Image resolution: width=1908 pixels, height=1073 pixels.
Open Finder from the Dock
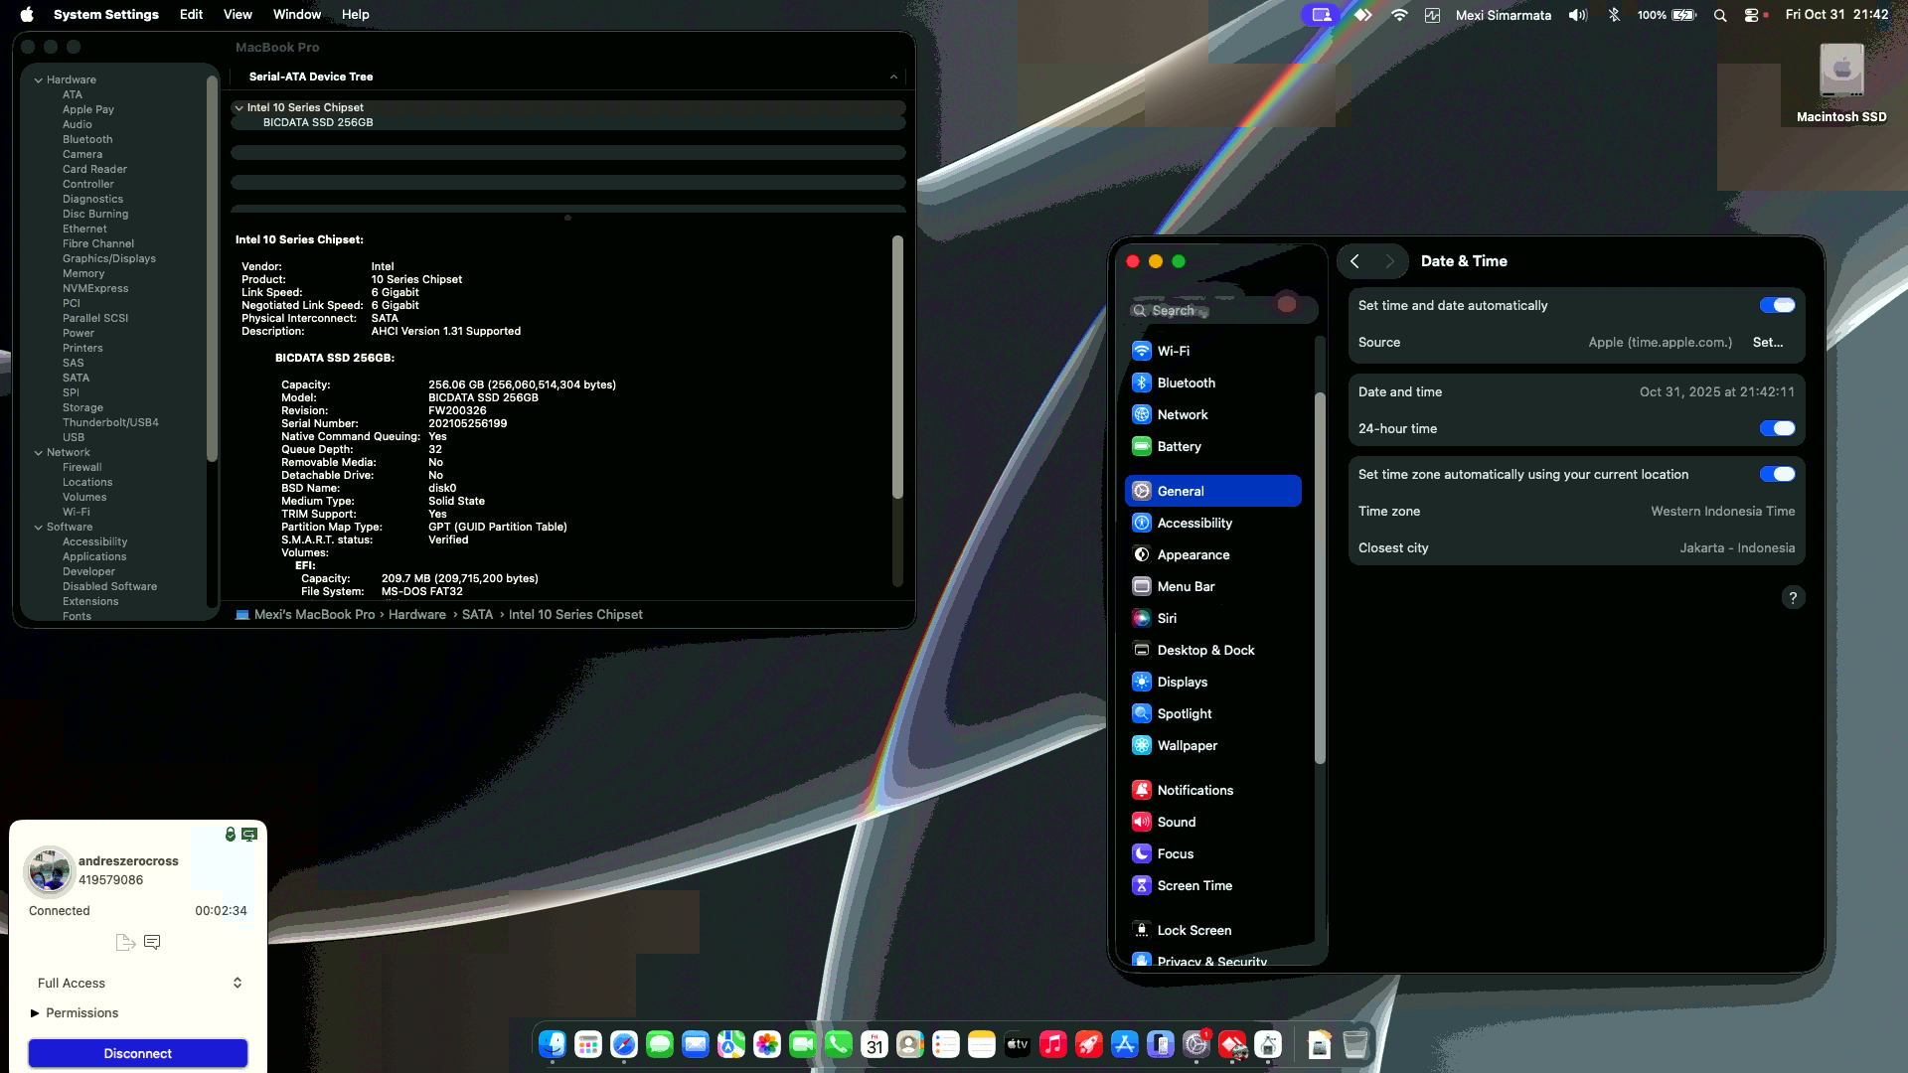(553, 1044)
